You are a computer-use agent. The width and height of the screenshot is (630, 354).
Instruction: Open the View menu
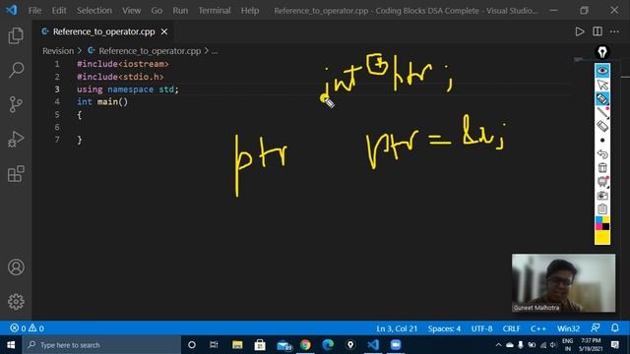[x=131, y=11]
